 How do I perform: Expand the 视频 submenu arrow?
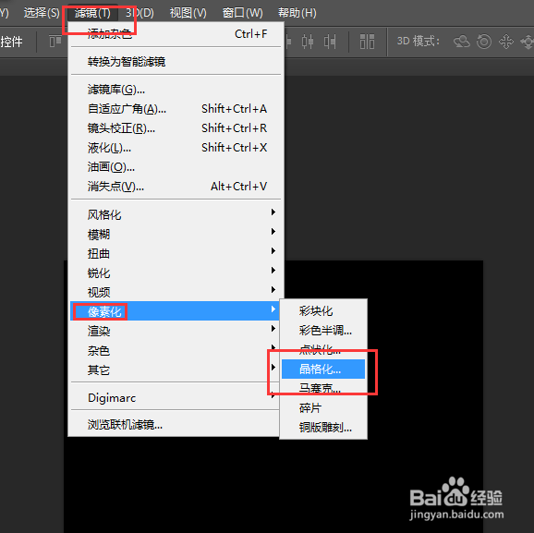[273, 290]
